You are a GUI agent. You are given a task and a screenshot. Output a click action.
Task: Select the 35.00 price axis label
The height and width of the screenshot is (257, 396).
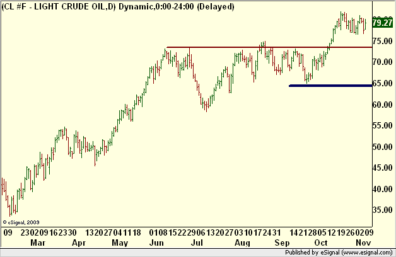tap(383, 210)
